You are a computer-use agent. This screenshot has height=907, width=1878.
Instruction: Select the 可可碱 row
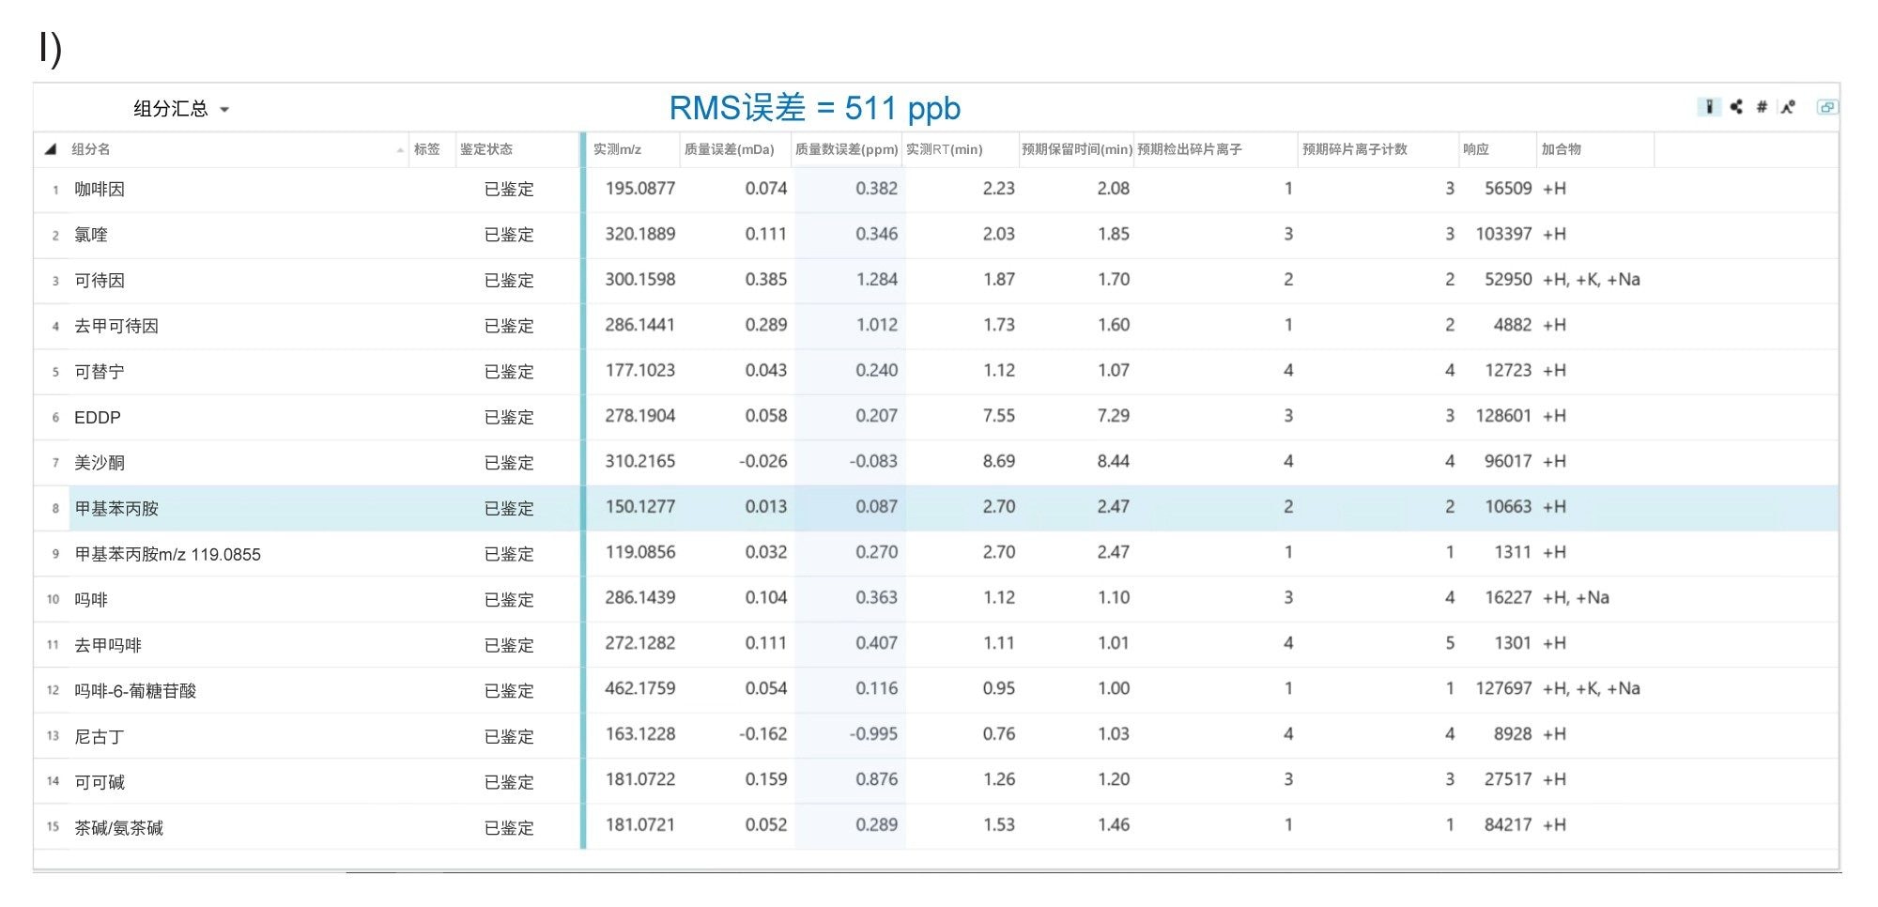936,781
